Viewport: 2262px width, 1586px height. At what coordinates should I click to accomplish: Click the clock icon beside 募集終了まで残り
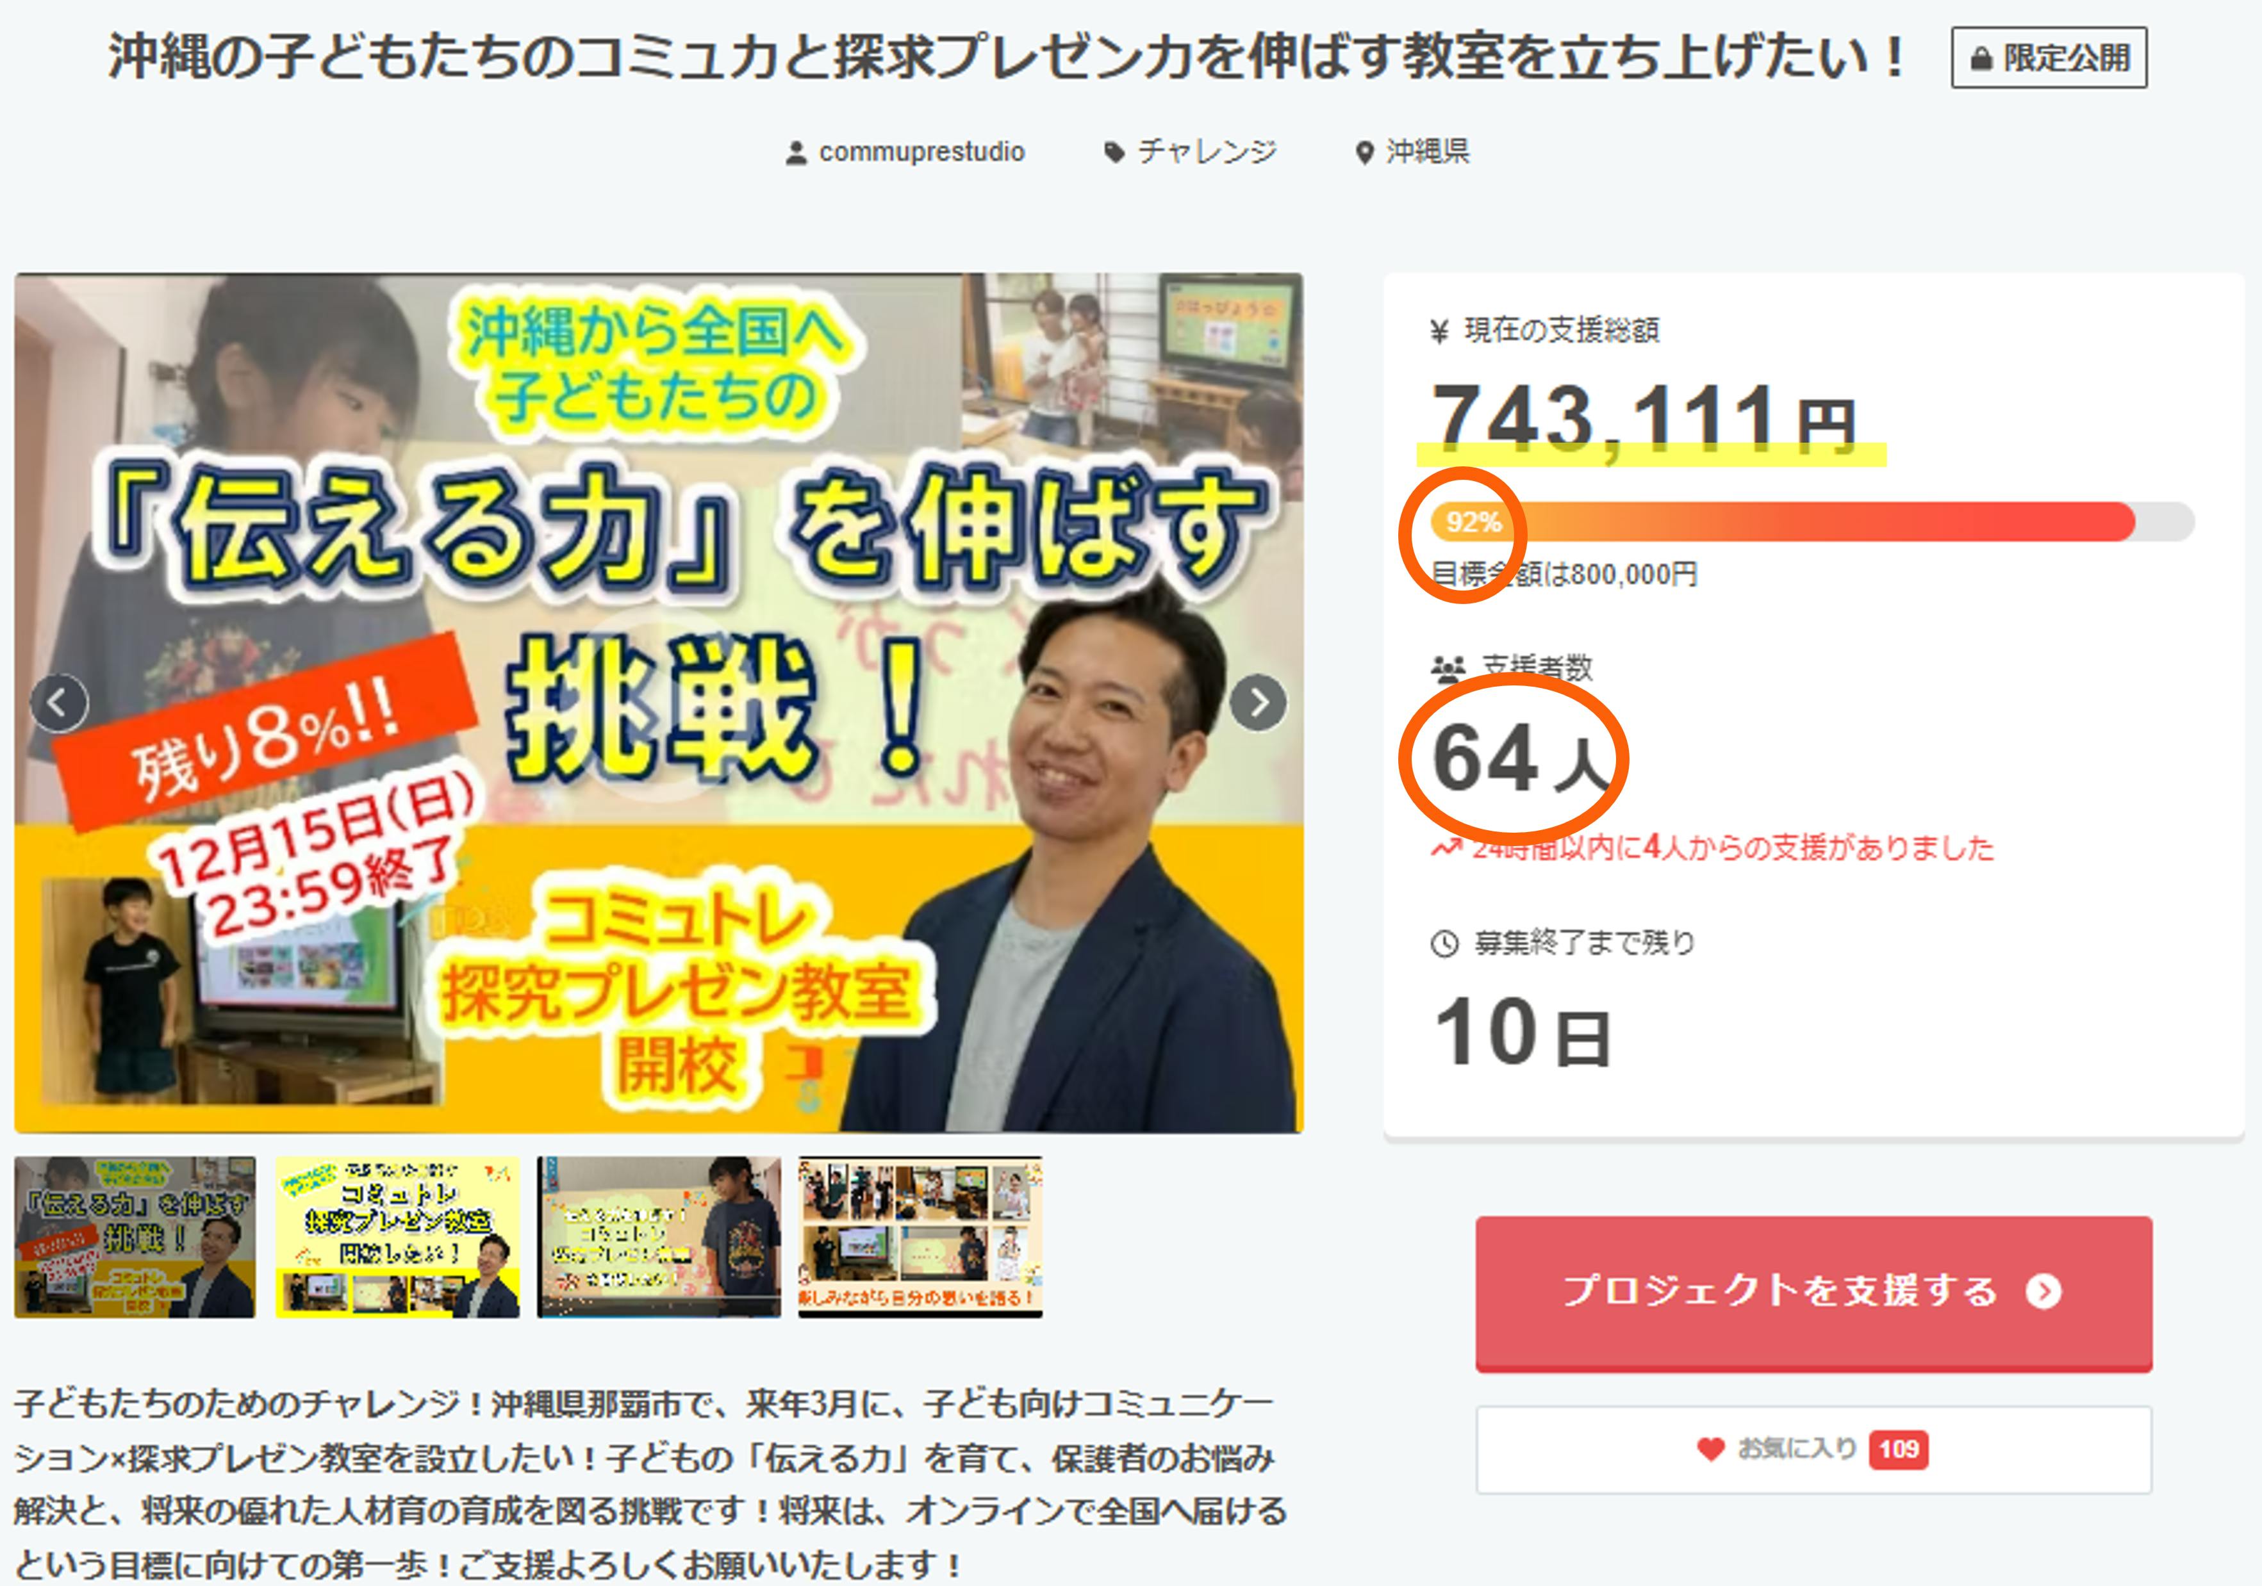tap(1444, 944)
